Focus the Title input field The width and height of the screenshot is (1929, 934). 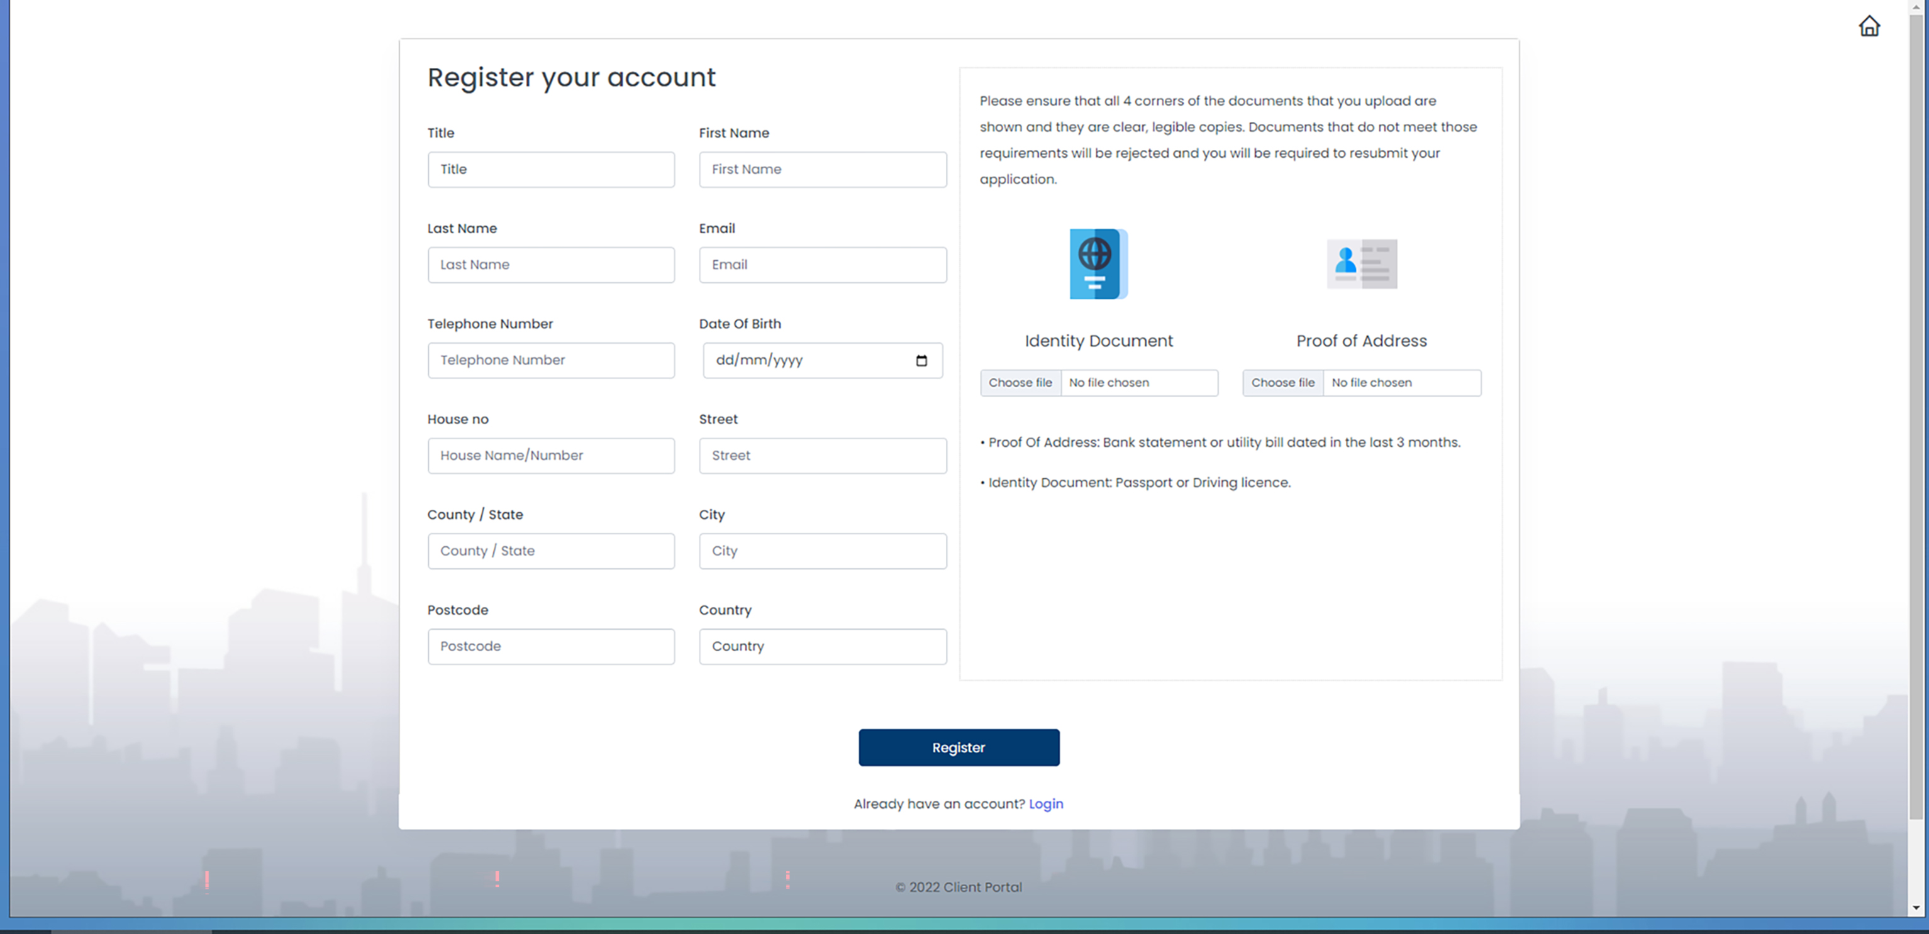point(551,170)
